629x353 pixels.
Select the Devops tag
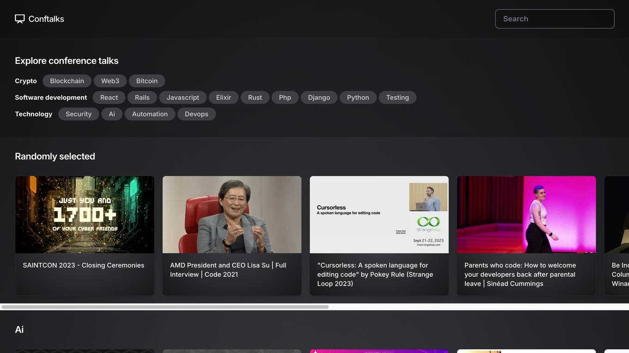pyautogui.click(x=197, y=114)
